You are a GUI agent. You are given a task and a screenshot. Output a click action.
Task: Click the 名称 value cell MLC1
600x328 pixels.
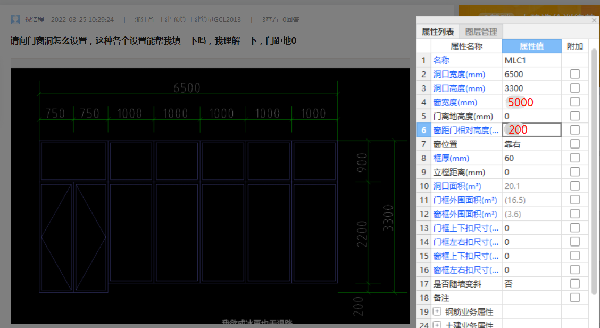tap(531, 60)
